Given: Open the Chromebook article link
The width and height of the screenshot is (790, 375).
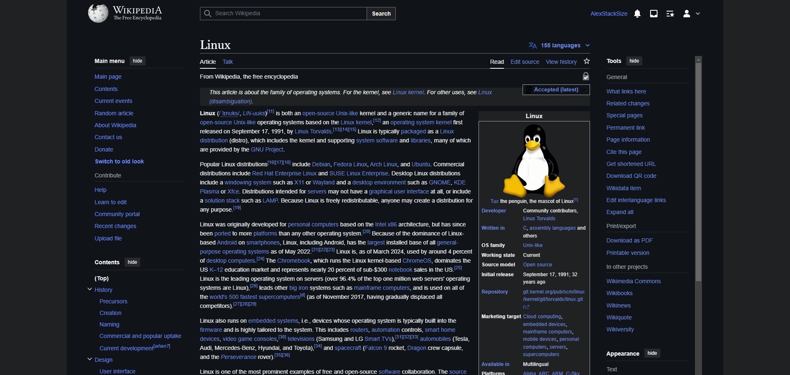Looking at the screenshot, I should click(294, 261).
